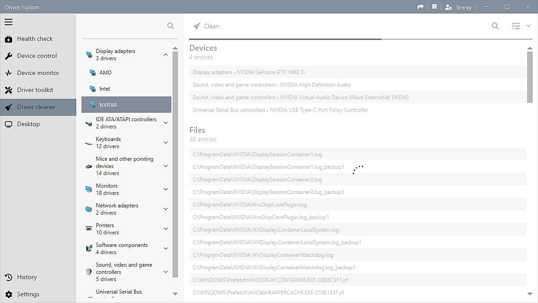The width and height of the screenshot is (538, 303).
Task: Expand the Network adapters category
Action: coord(165,209)
